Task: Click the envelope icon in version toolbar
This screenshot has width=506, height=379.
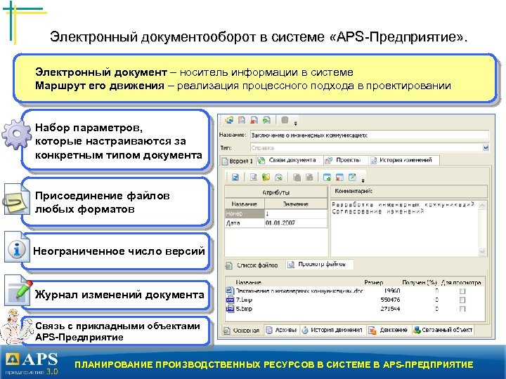Action: click(x=278, y=177)
